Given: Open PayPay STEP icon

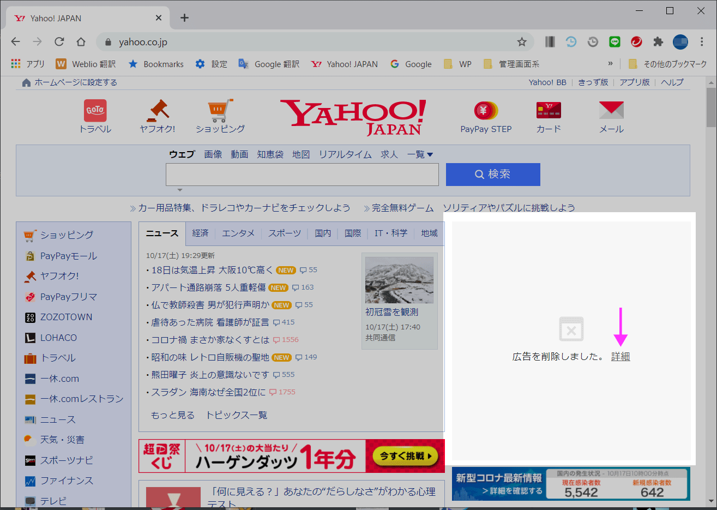Looking at the screenshot, I should [486, 110].
